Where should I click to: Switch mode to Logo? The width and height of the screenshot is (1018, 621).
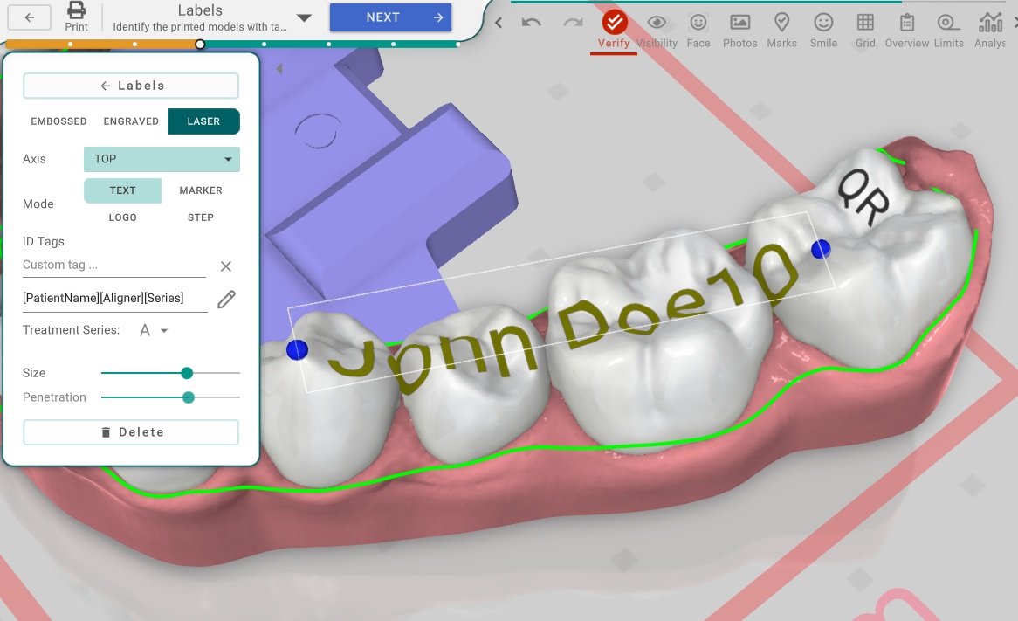[123, 217]
